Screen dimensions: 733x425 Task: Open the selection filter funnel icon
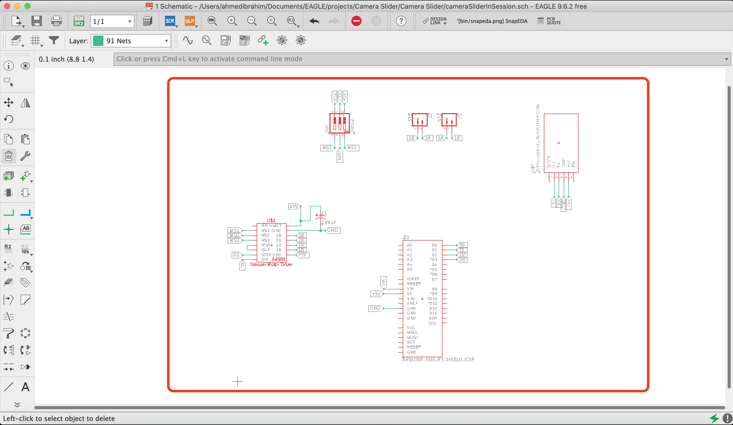point(54,40)
